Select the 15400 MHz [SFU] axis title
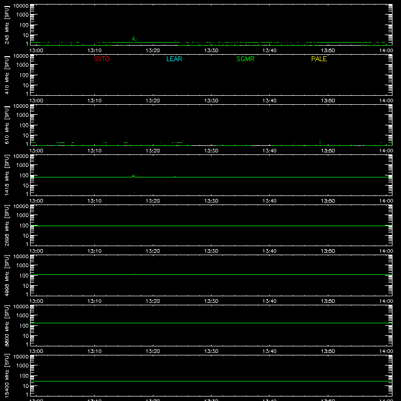This screenshot has height=401, width=401. [7, 375]
